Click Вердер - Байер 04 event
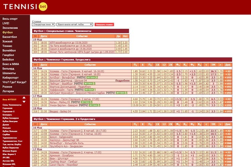Screen dimensions: 251x167 pyautogui.click(x=60, y=111)
